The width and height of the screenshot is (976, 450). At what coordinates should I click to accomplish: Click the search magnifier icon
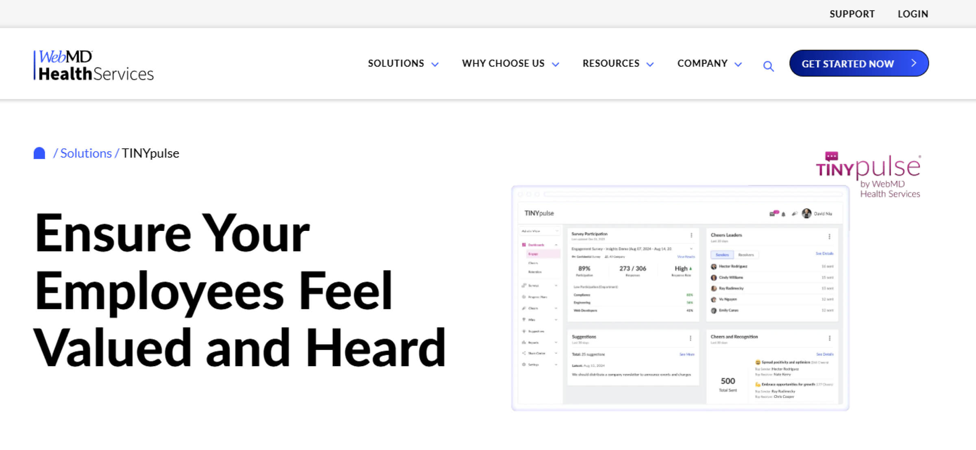point(768,65)
